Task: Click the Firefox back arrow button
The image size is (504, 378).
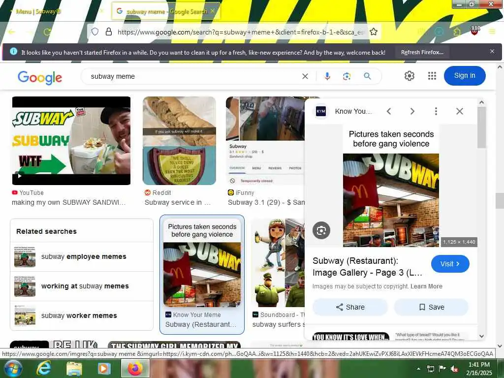Action: click(x=12, y=32)
